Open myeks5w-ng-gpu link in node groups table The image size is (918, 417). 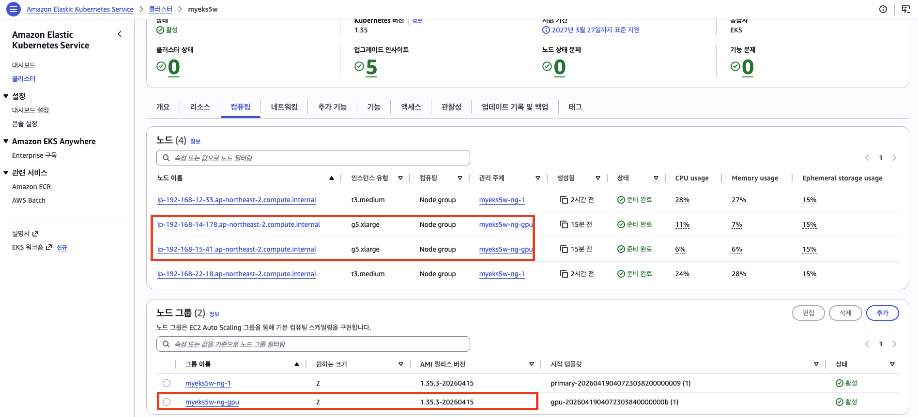coord(212,402)
